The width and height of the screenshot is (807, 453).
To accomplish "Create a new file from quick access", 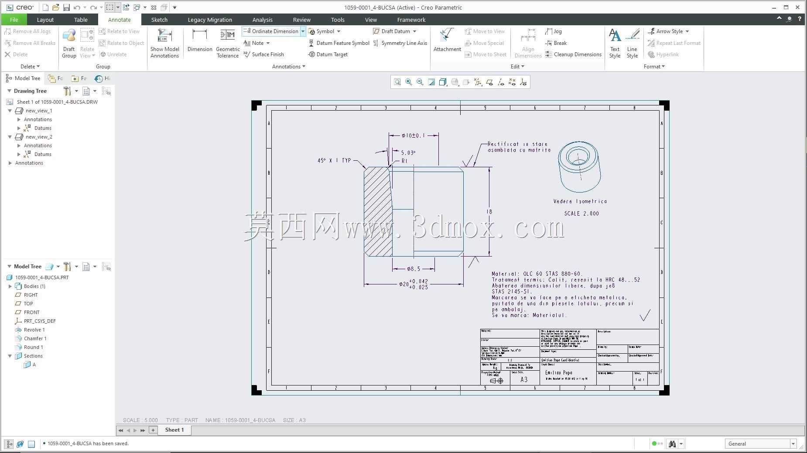I will click(x=45, y=7).
